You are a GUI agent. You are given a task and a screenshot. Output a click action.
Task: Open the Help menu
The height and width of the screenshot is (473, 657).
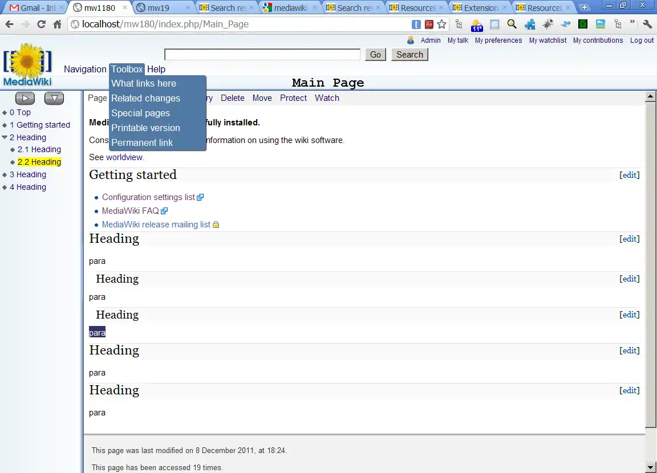(x=156, y=69)
